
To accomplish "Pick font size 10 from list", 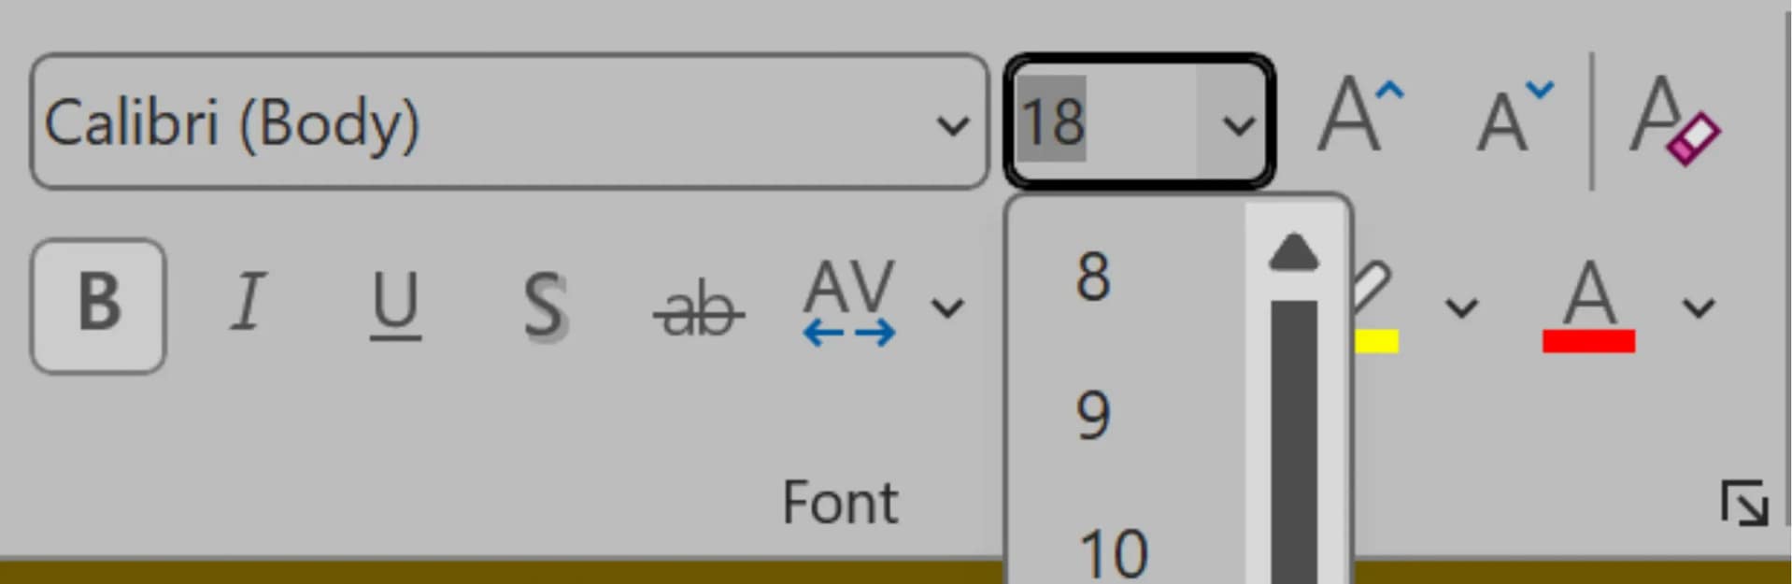I will pyautogui.click(x=1112, y=553).
